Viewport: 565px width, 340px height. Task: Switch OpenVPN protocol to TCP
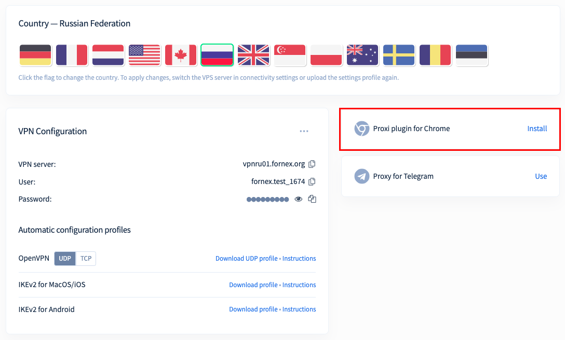click(x=86, y=258)
